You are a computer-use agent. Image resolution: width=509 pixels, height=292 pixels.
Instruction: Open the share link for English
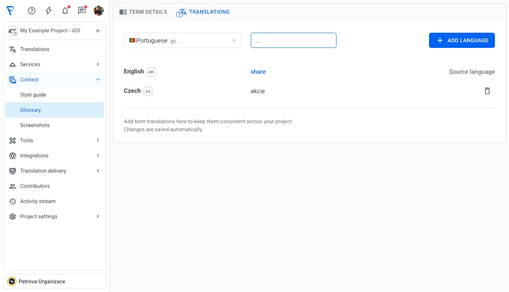pos(258,71)
